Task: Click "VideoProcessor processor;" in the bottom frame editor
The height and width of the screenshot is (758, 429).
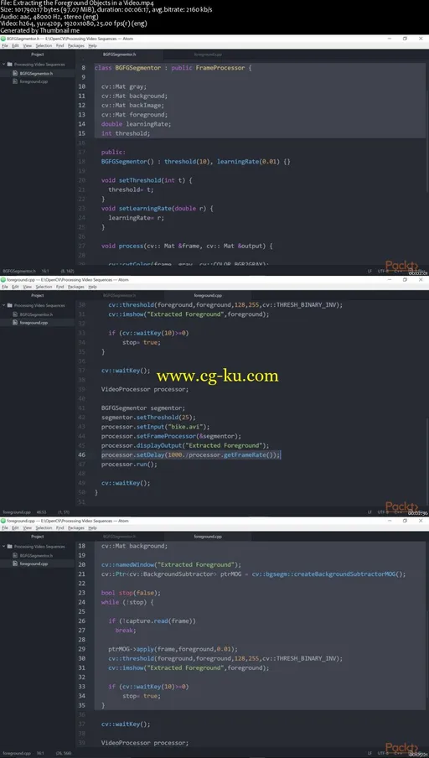Action: [145, 743]
